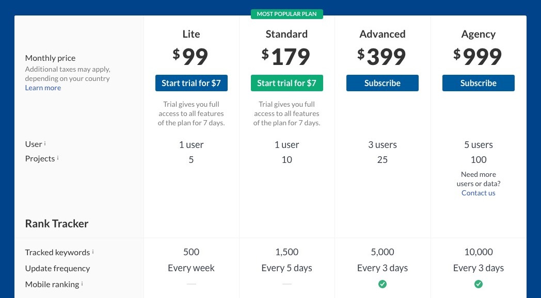This screenshot has width=541, height=298.
Task: Click the Advanced plan $399 price
Action: click(382, 57)
